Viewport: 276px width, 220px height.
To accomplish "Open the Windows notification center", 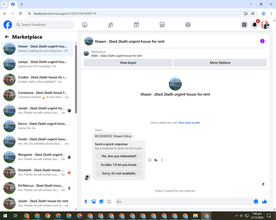I will [x=269, y=216].
